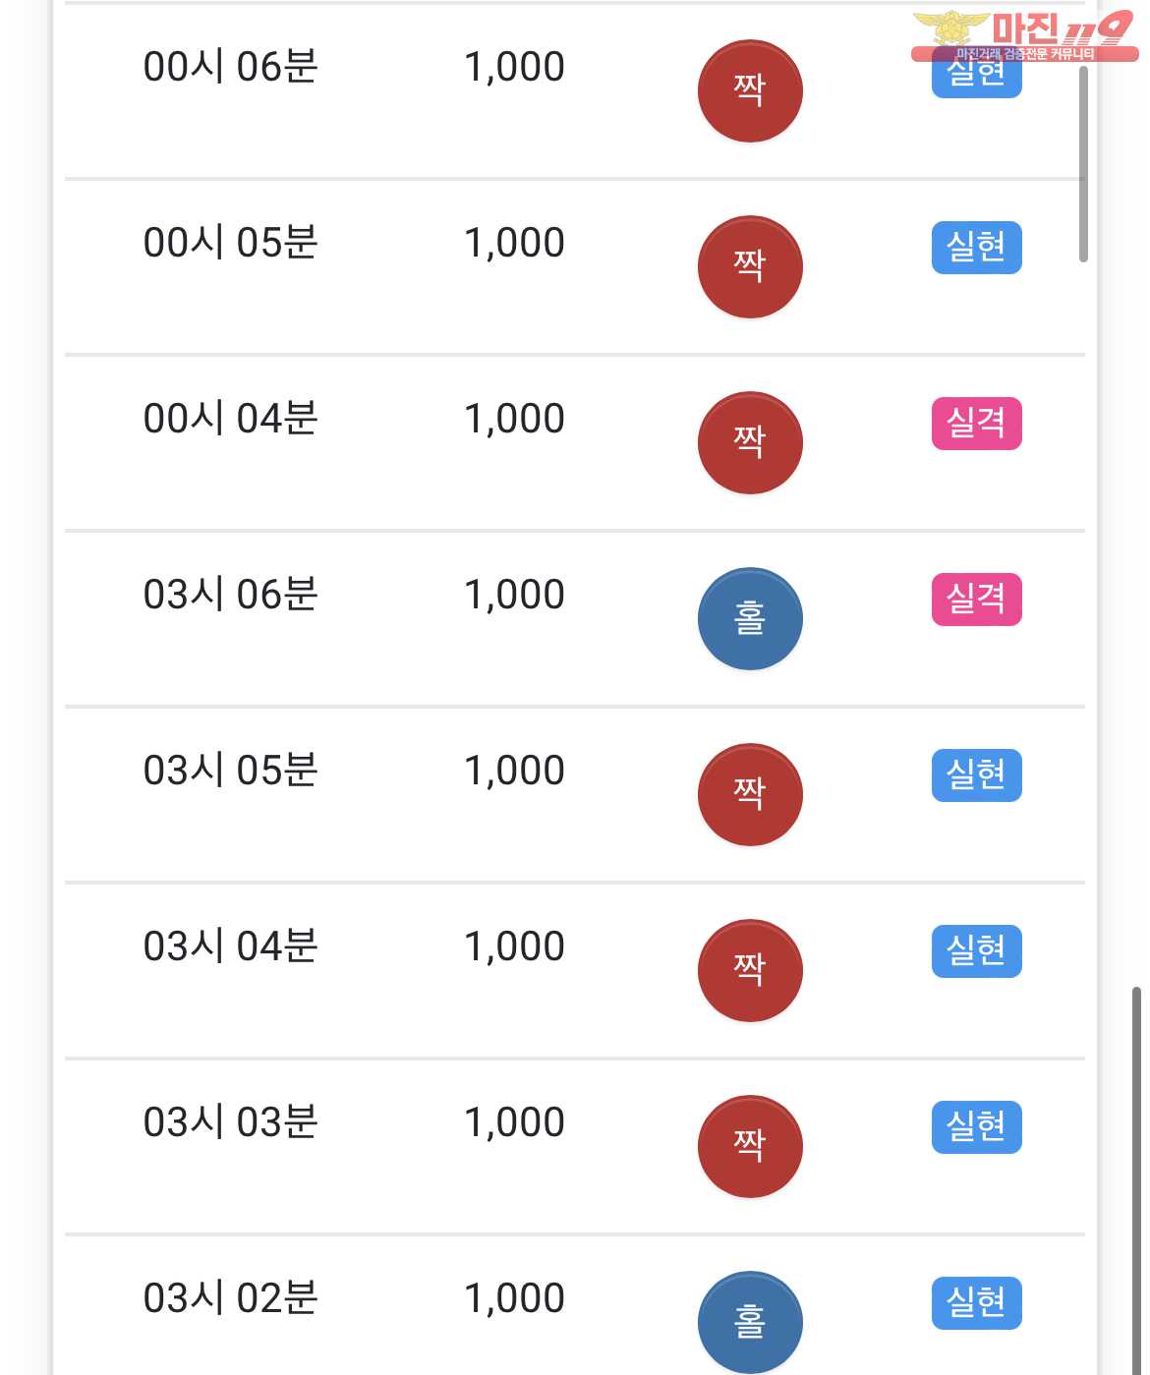This screenshot has height=1375, width=1150.
Task: Click the red 짝 circle for 00시 05분
Action: point(750,267)
